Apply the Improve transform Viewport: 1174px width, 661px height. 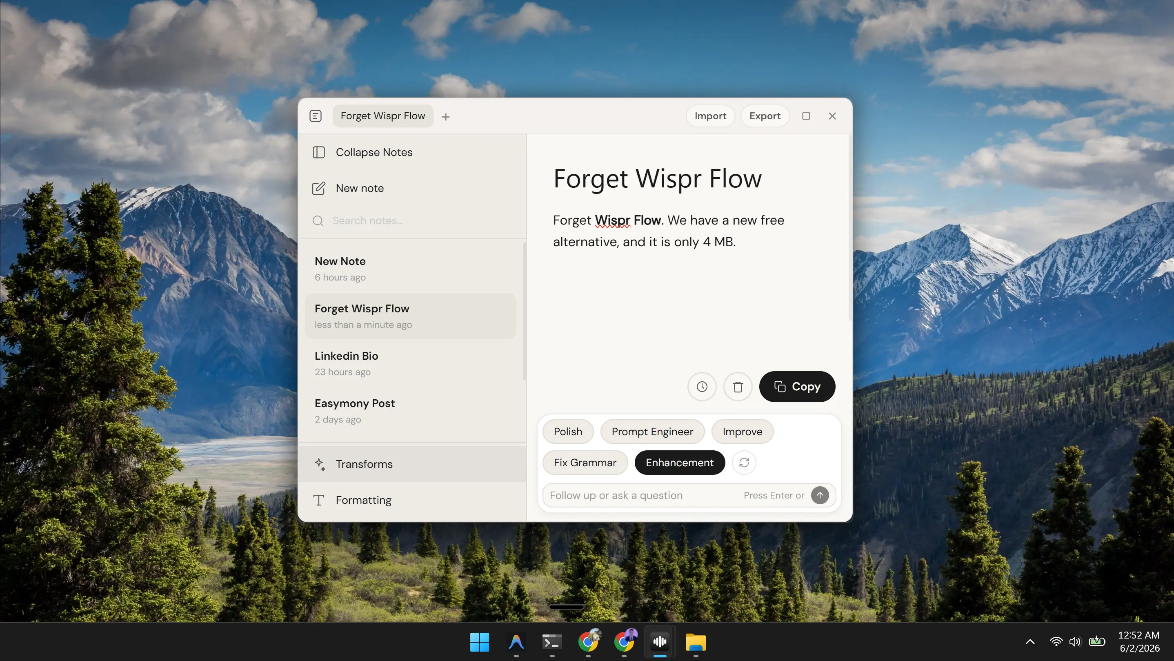point(743,432)
